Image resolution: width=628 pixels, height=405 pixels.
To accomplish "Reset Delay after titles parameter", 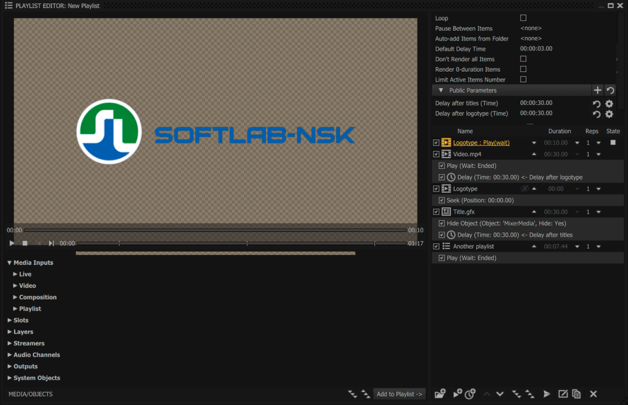I will click(x=597, y=104).
